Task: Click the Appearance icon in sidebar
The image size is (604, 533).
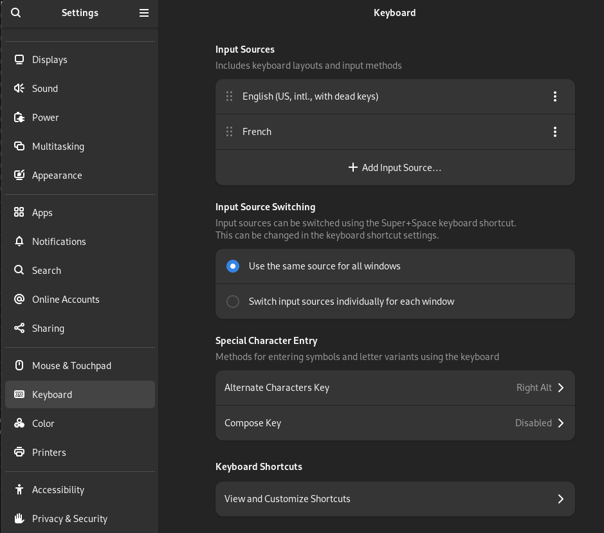Action: click(19, 176)
